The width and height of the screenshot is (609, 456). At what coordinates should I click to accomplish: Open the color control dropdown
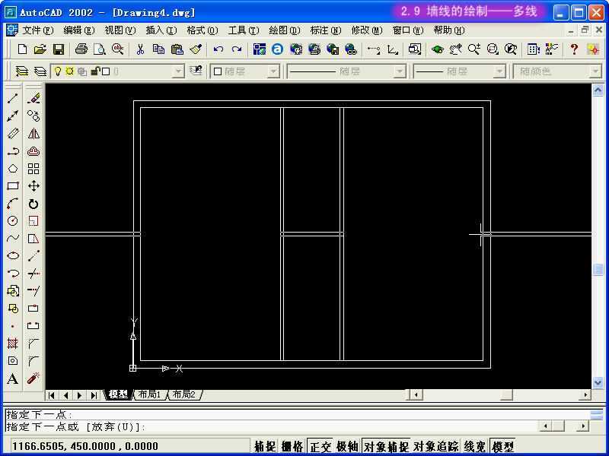(x=274, y=71)
